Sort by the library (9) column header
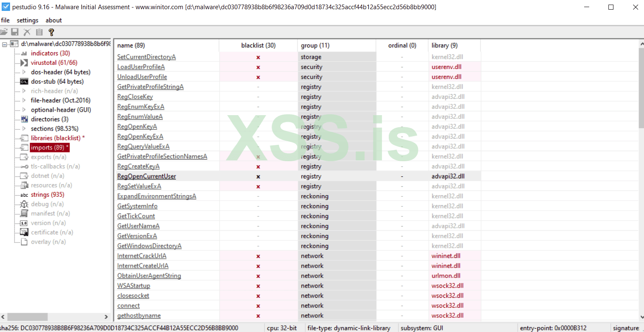This screenshot has height=332, width=644. point(454,45)
